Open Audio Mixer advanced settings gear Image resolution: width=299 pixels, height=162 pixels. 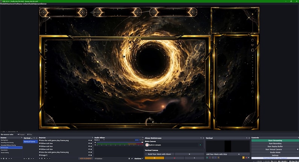pos(129,159)
